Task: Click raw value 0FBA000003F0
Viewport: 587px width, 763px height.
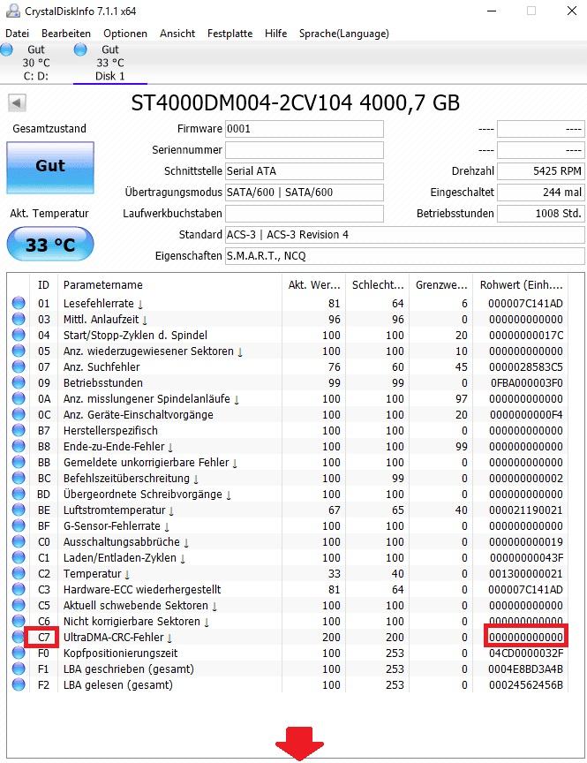Action: 526,383
